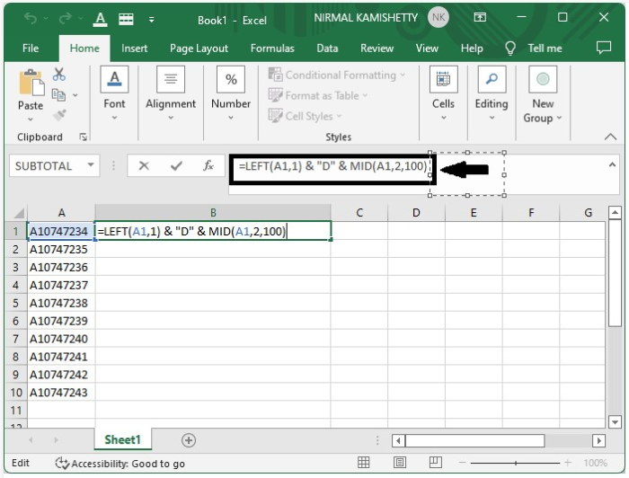The image size is (629, 478).
Task: Open Conditional Formatting menu
Action: 337,75
